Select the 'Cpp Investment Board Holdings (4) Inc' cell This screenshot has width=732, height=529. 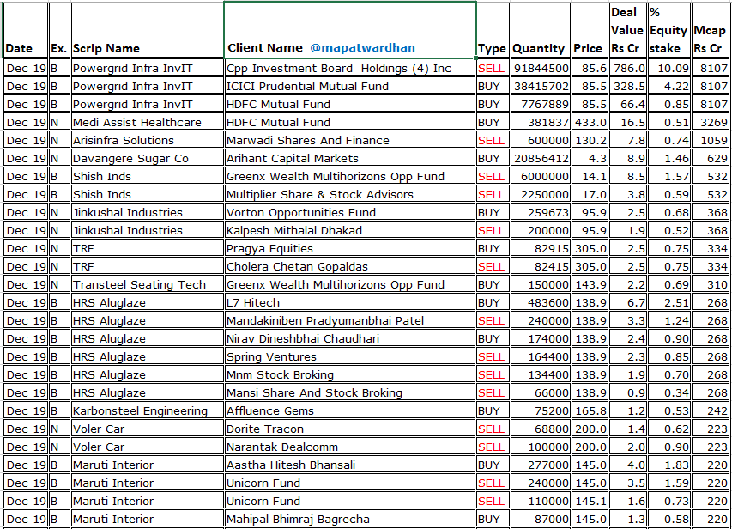[x=349, y=68]
